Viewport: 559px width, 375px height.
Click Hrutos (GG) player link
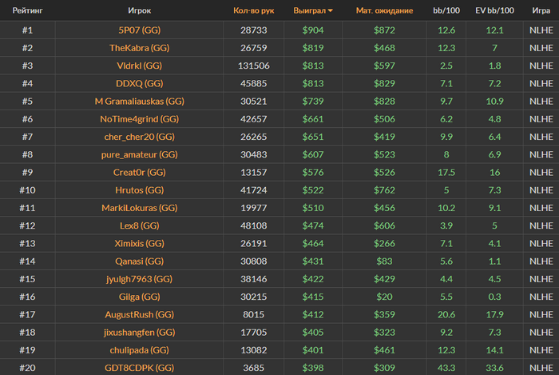tap(140, 189)
